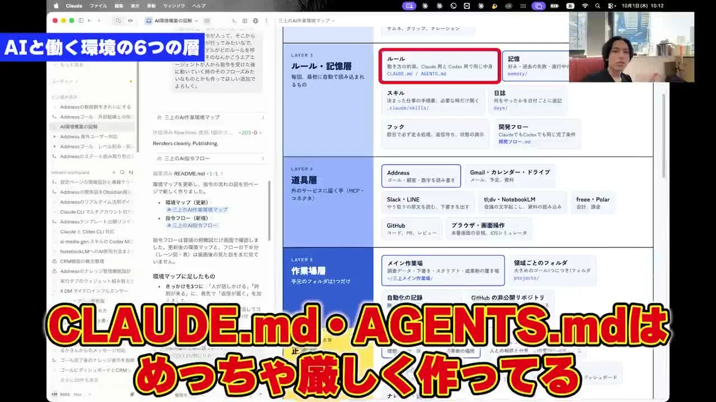Viewport: 716px width, 402px height.
Task: Select the ルール card with CLAUDE.md
Action: 440,66
